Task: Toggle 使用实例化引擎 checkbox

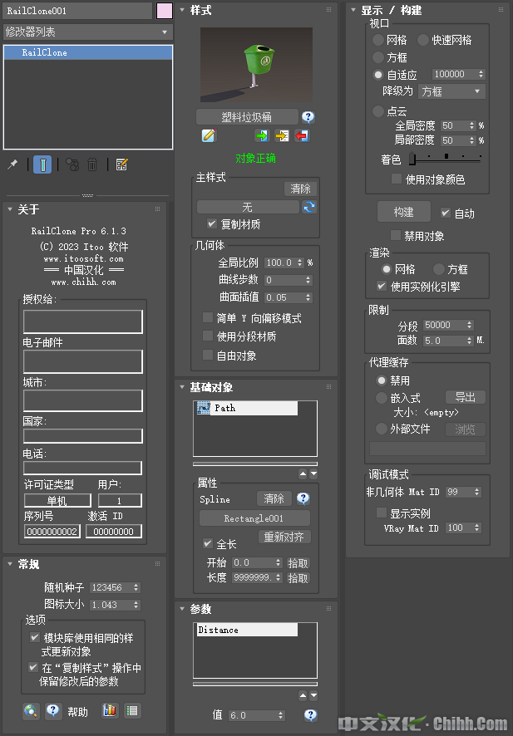Action: [x=382, y=286]
